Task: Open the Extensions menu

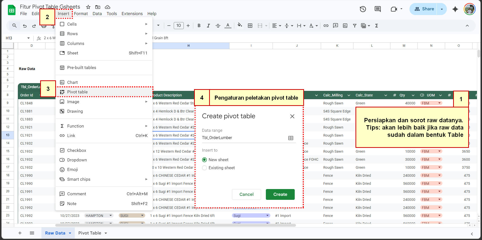Action: pos(132,14)
